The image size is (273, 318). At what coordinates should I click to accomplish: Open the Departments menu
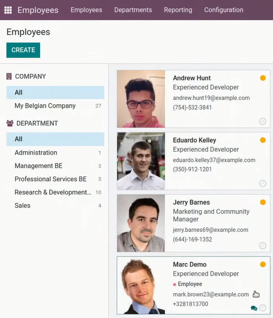(133, 10)
